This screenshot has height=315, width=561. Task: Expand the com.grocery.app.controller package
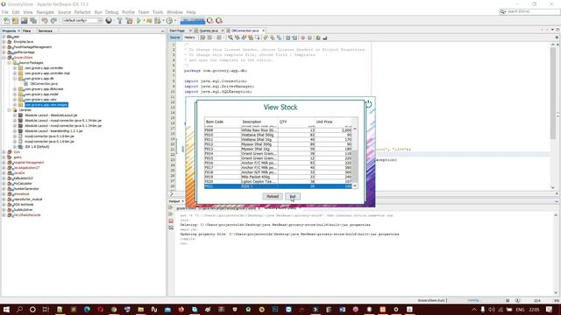pyautogui.click(x=15, y=68)
